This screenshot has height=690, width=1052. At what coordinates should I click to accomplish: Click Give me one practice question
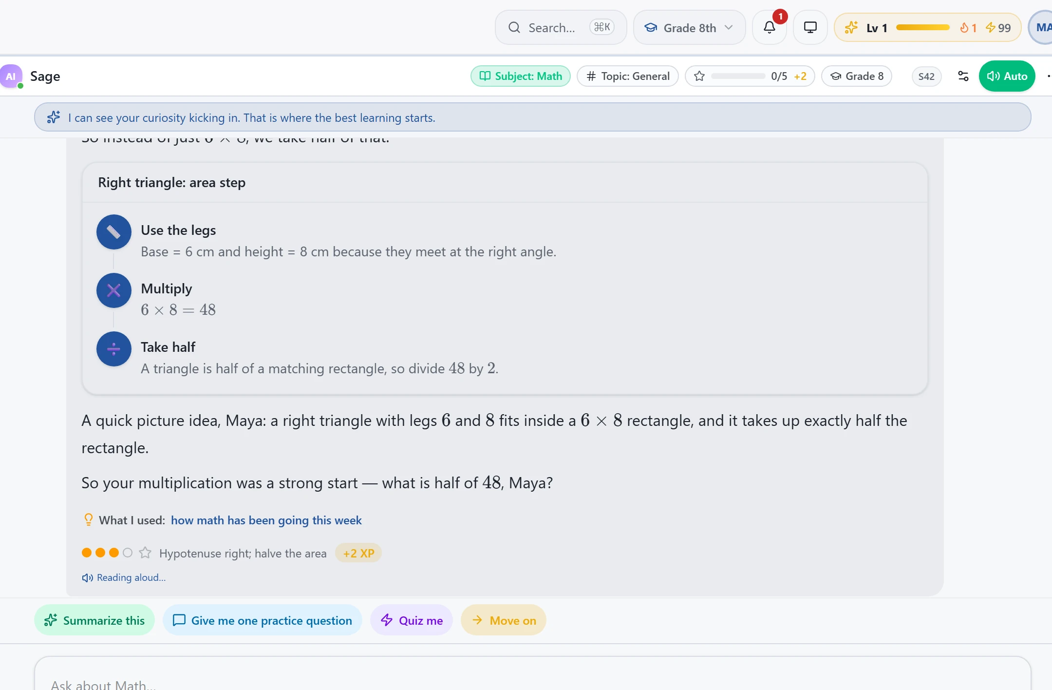(x=263, y=620)
